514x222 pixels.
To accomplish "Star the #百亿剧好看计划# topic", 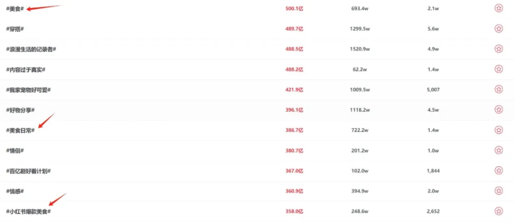I will 498,171.
